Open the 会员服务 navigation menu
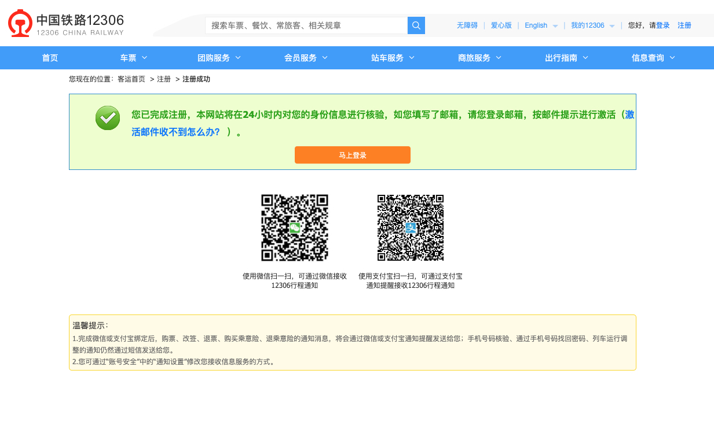The image size is (714, 422). coord(306,58)
